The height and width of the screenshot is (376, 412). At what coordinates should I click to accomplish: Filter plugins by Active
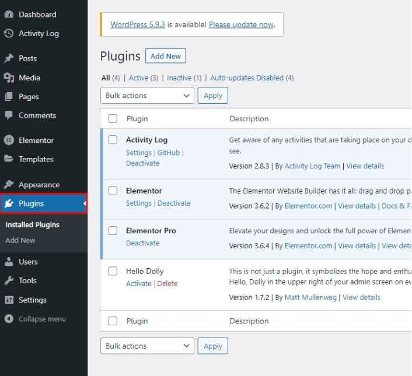tap(139, 78)
